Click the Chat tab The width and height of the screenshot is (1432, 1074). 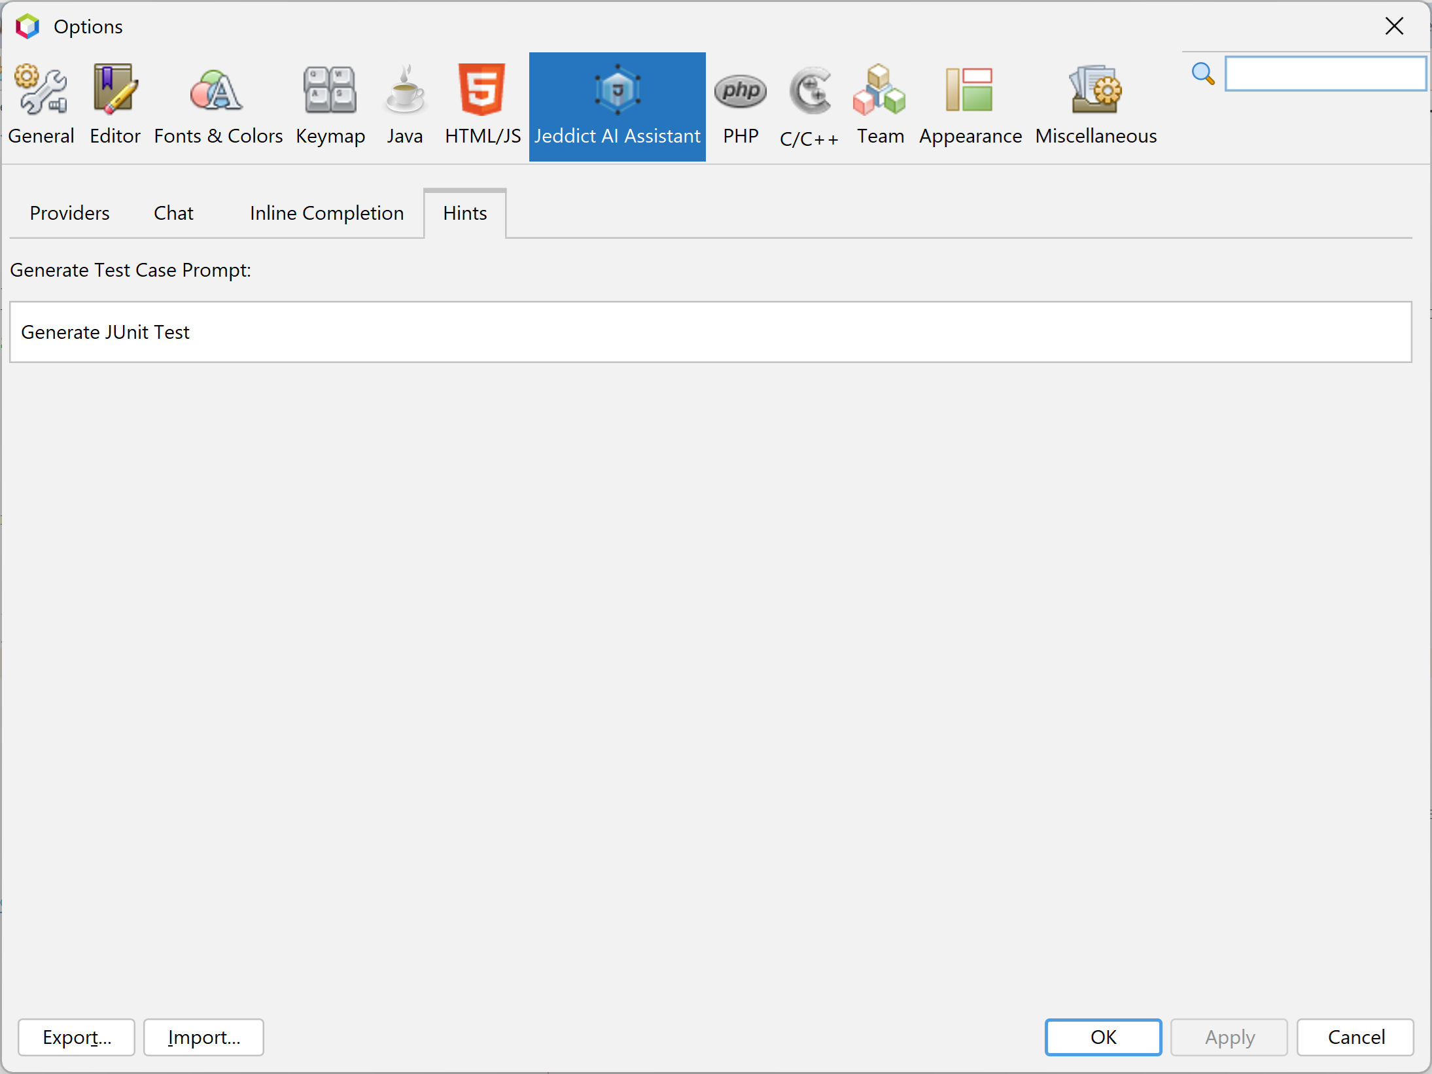point(174,212)
